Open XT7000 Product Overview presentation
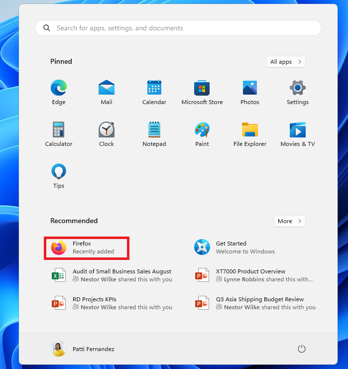This screenshot has height=369, width=348. (x=254, y=275)
